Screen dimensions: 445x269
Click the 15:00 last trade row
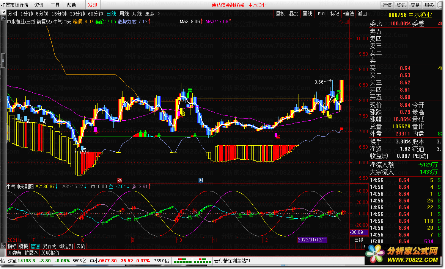point(405,241)
